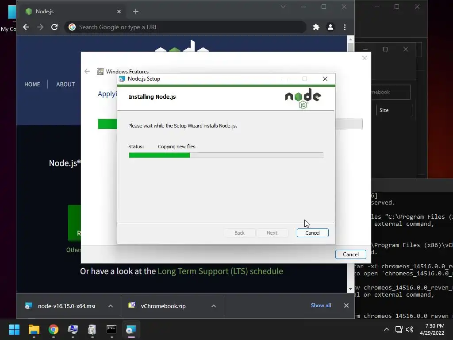
Task: Click the Node.js installer taskbar icon
Action: click(x=131, y=329)
